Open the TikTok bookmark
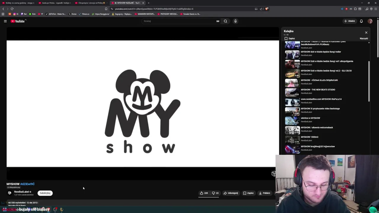 (56, 14)
